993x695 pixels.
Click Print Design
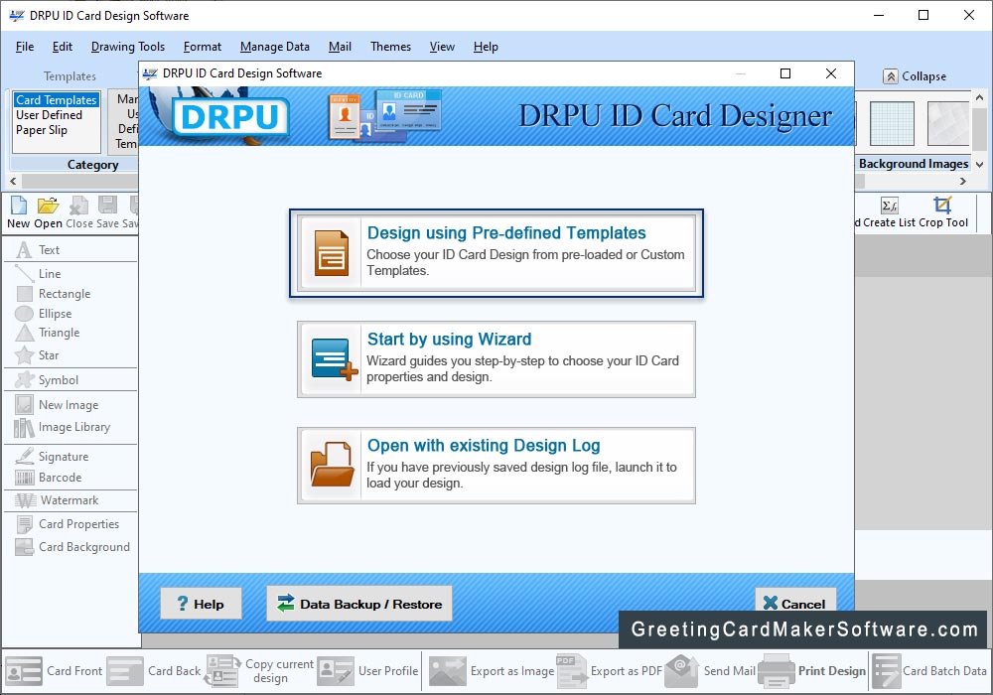pos(812,671)
